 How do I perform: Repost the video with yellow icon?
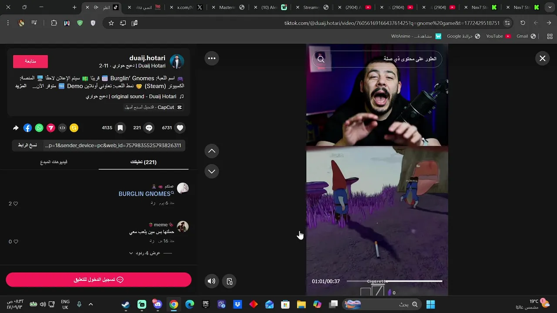74,128
